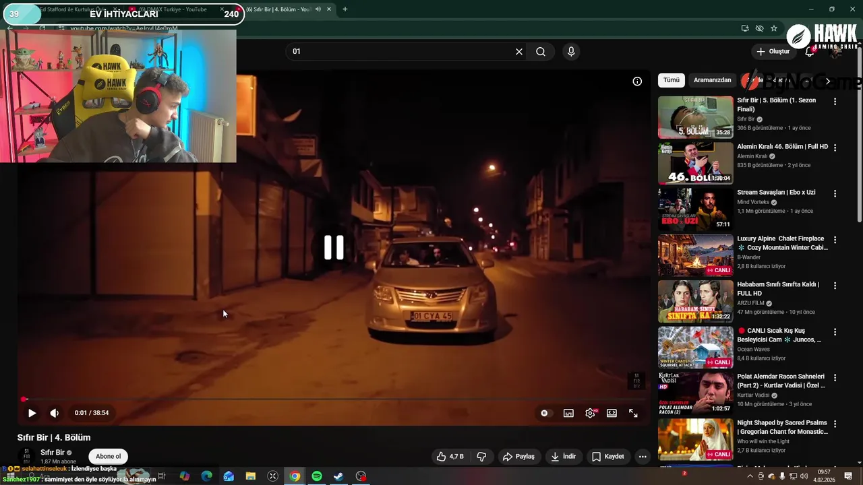Bookmark this page with the star icon
The image size is (863, 485).
click(x=774, y=28)
